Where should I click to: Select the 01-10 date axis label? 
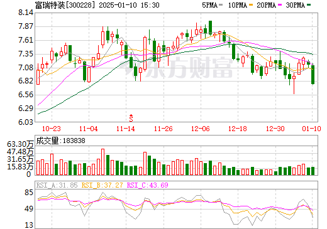[x=311, y=129]
